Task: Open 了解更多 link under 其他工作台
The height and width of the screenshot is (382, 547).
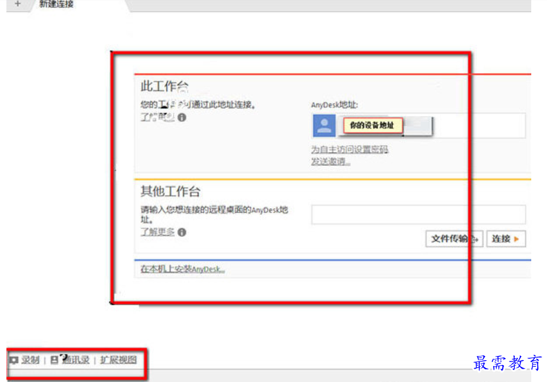Action: [x=157, y=232]
